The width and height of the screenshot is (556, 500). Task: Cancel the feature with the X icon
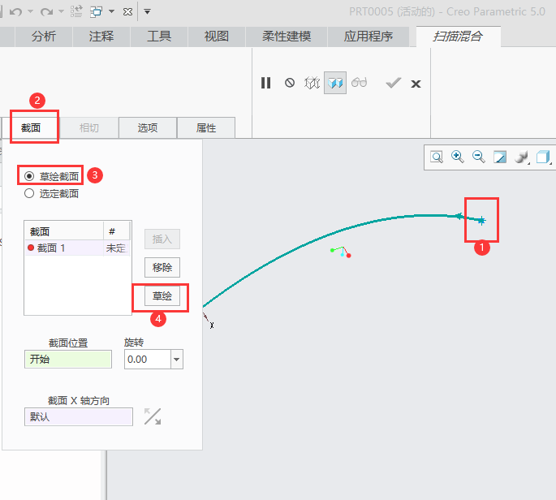[416, 84]
